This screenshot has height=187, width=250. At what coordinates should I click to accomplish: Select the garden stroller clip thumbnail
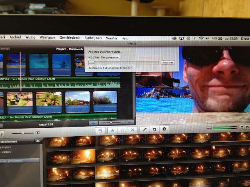click(x=20, y=103)
